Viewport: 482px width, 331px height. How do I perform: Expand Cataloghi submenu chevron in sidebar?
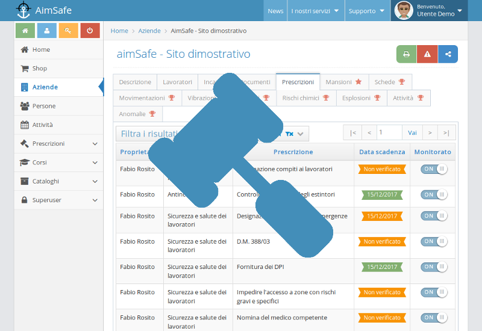(x=95, y=182)
